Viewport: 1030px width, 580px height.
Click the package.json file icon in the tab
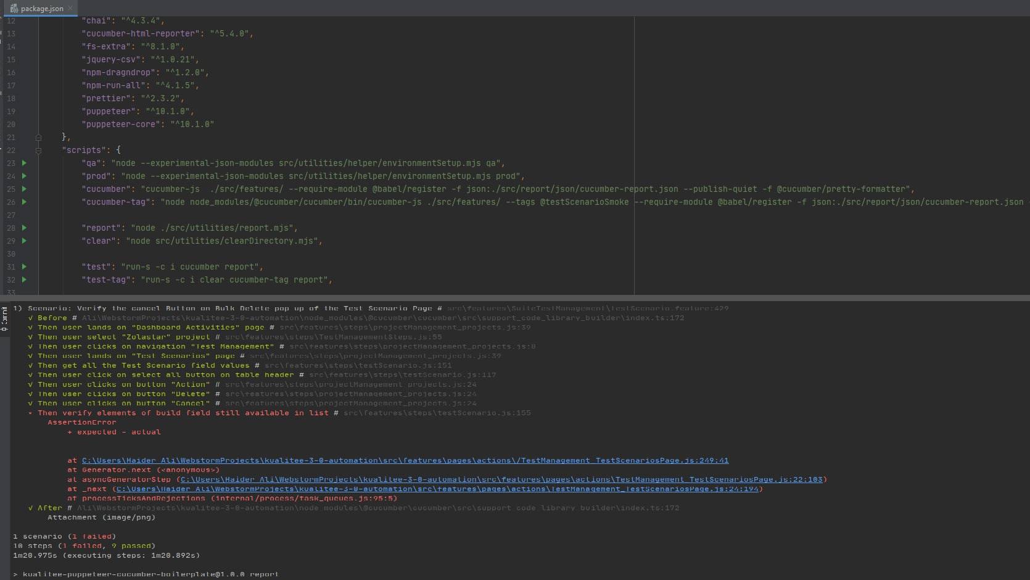14,8
